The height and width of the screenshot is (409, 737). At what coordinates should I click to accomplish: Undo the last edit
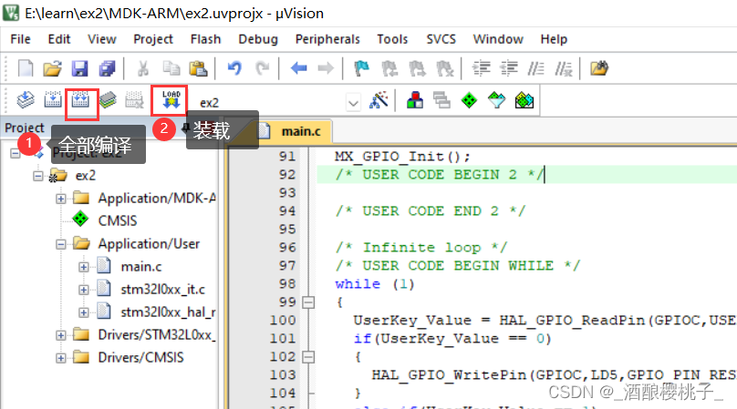coord(234,68)
